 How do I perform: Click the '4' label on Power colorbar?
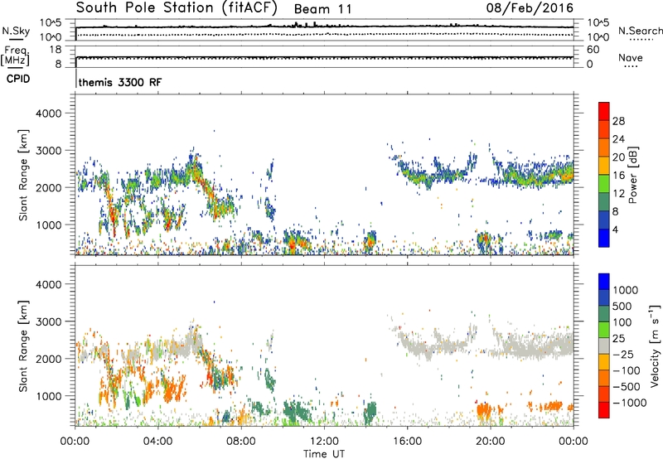click(616, 229)
